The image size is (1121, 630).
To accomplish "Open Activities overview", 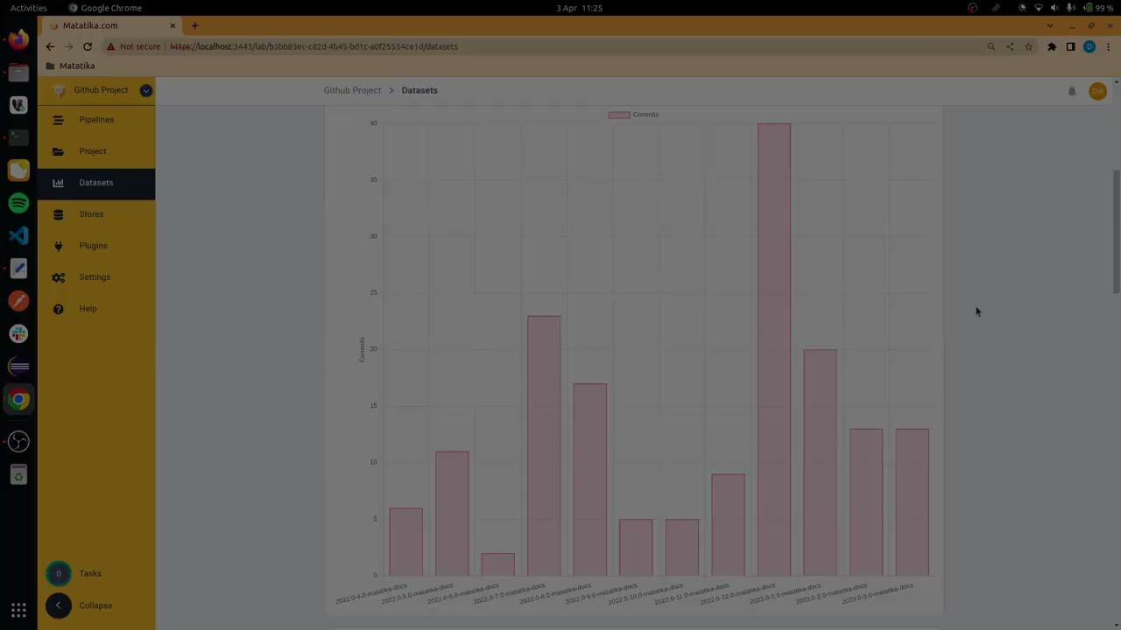I will (29, 8).
